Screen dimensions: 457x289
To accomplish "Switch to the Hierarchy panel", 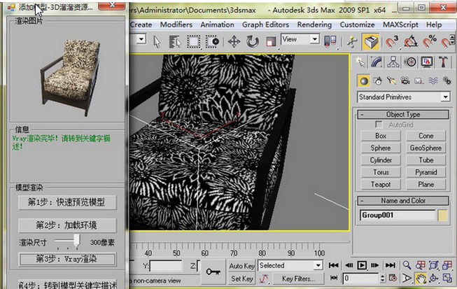I will [x=395, y=62].
